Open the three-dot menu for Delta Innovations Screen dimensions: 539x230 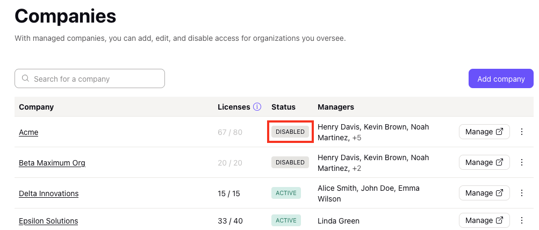click(x=521, y=193)
